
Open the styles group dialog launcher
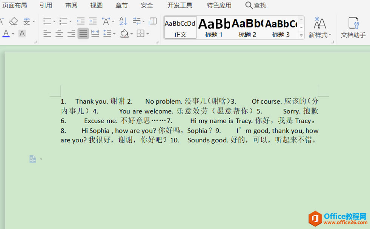click(x=333, y=42)
